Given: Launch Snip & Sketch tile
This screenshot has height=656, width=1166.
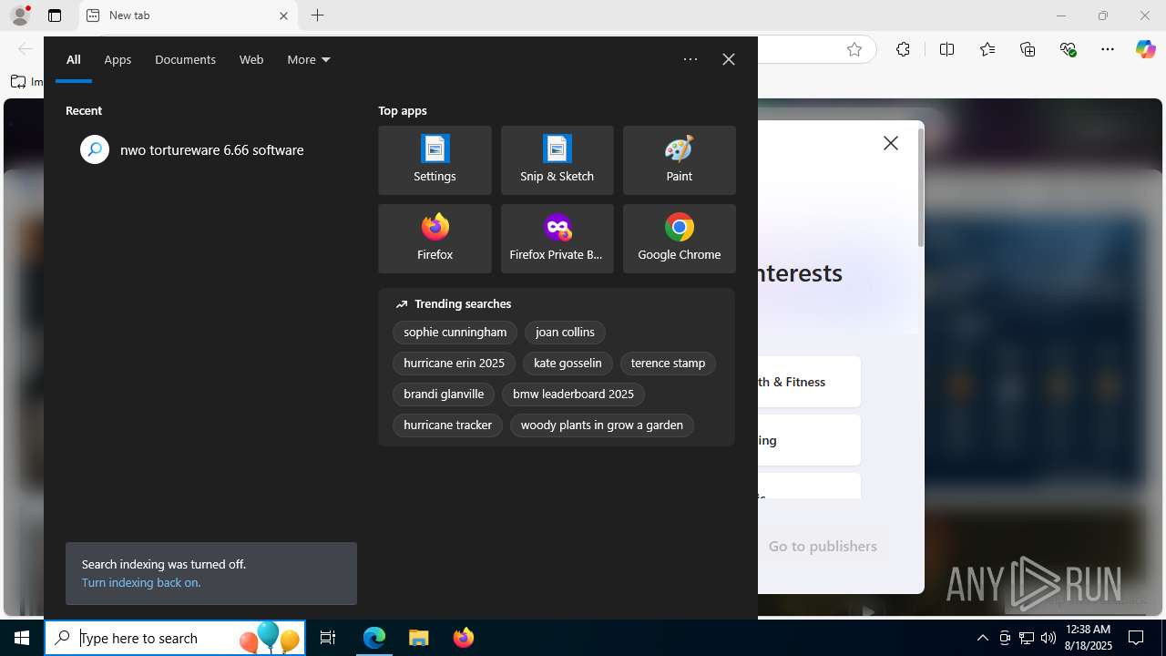Looking at the screenshot, I should click(557, 160).
